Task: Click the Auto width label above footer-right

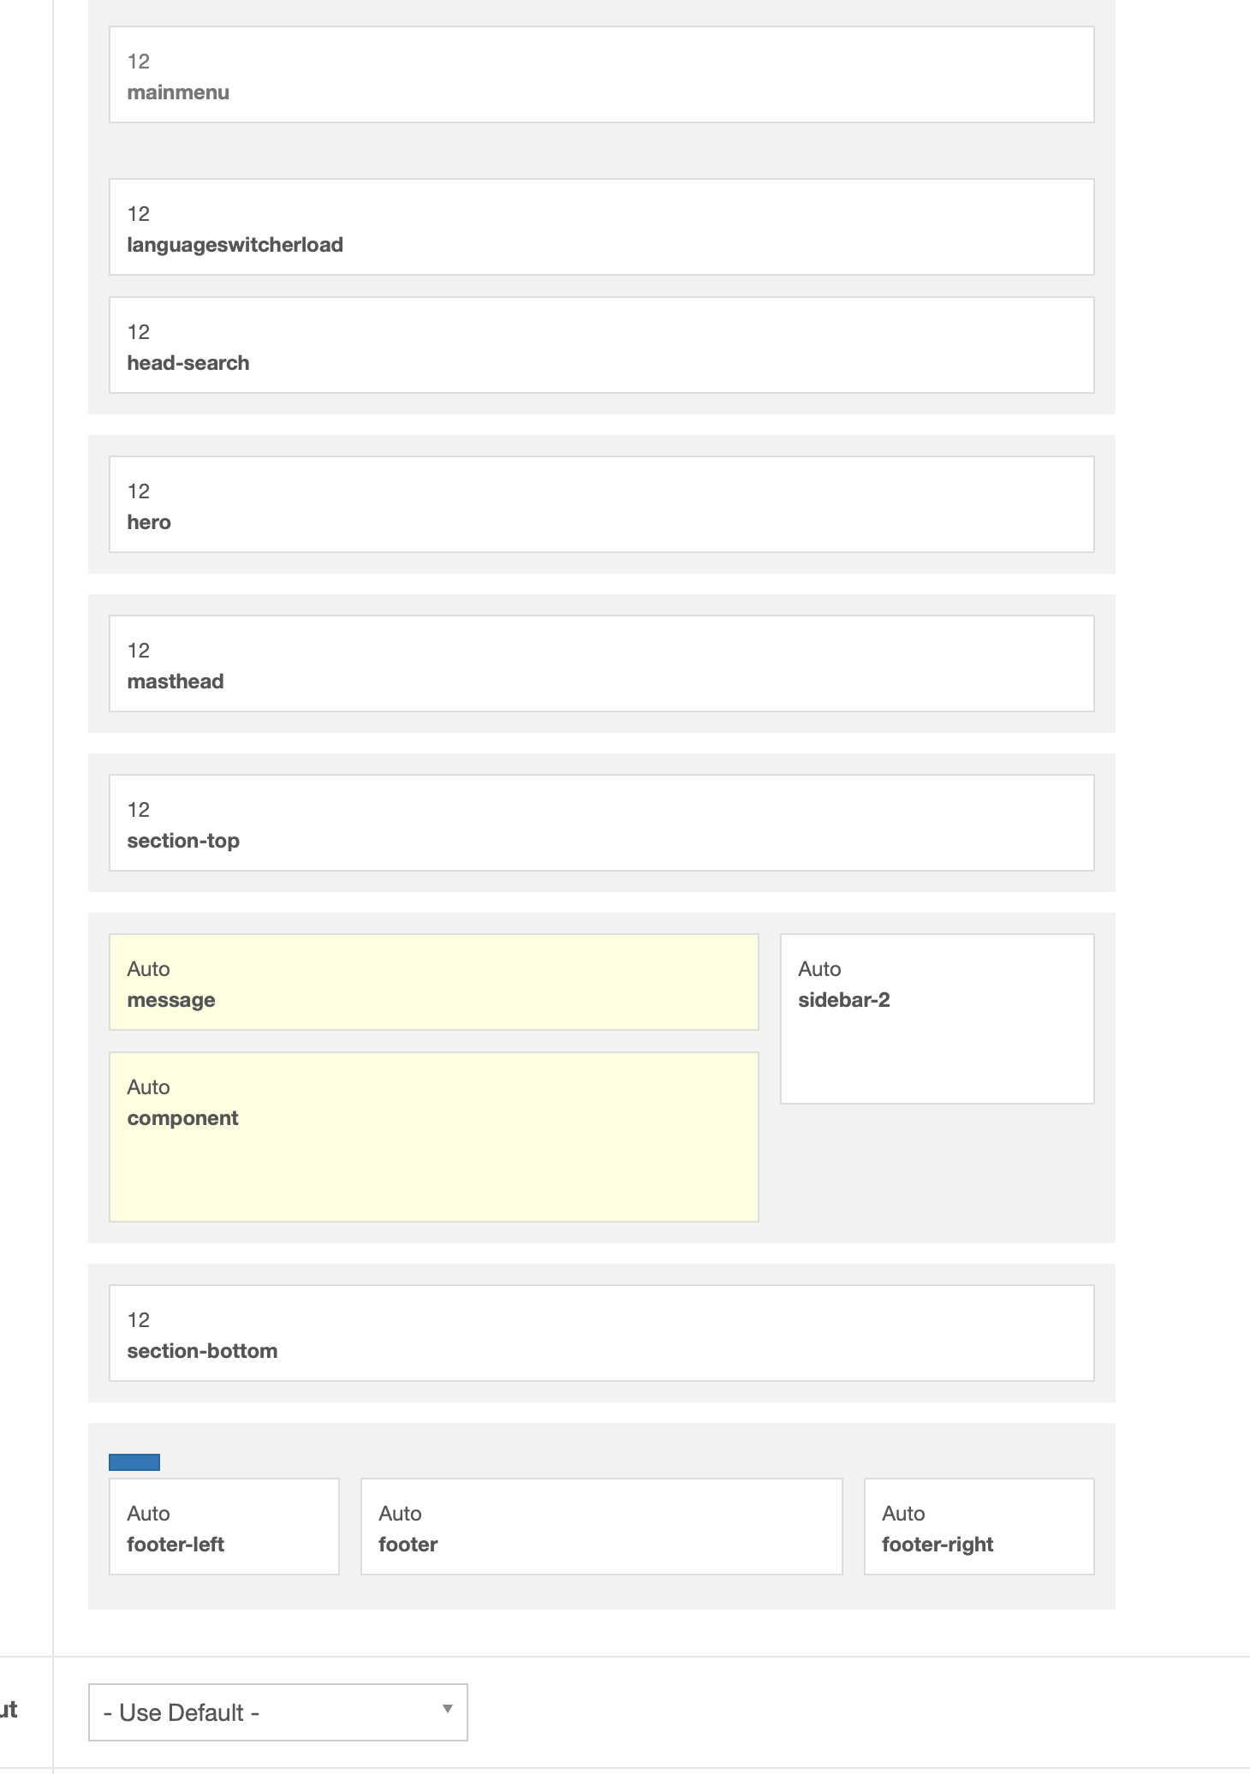Action: pos(903,1514)
